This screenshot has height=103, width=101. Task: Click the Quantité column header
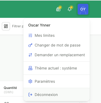pos(10,88)
